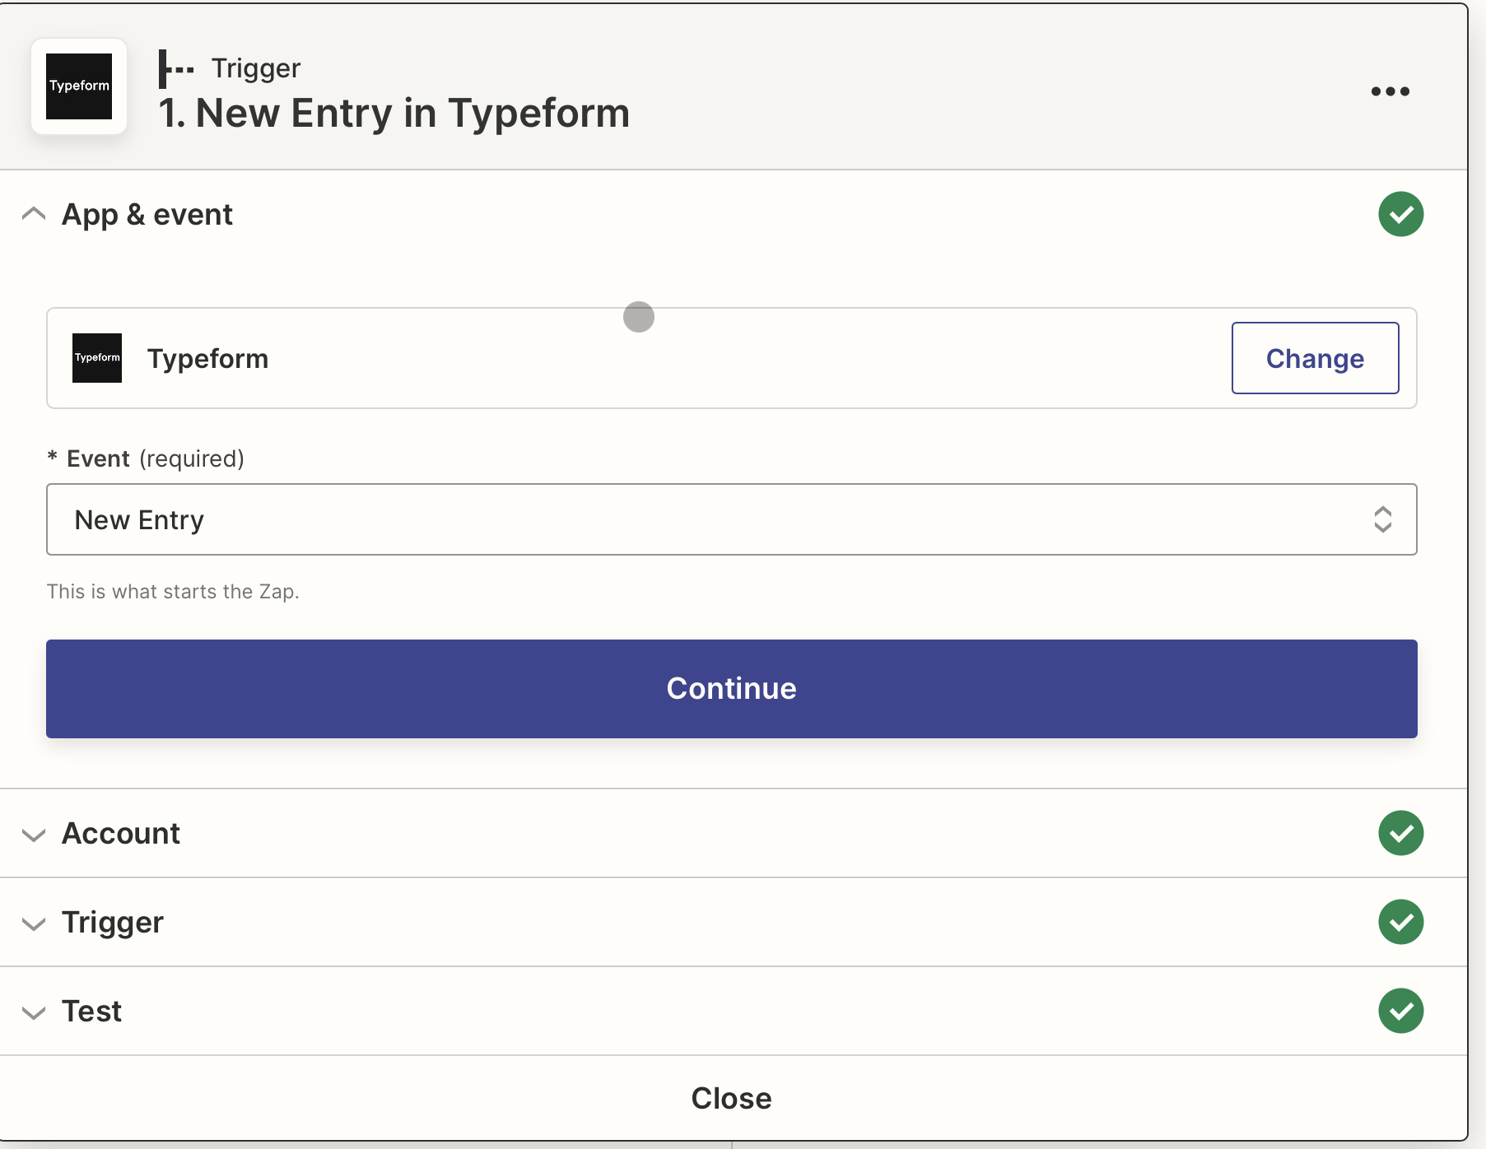Click the "Event (required)" field label
1486x1149 pixels.
coord(147,458)
